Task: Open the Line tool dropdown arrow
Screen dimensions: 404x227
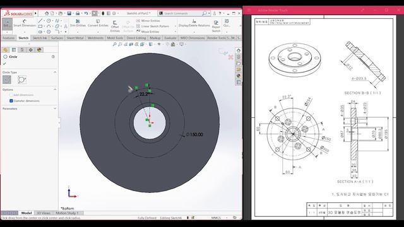Action: pos(44,21)
